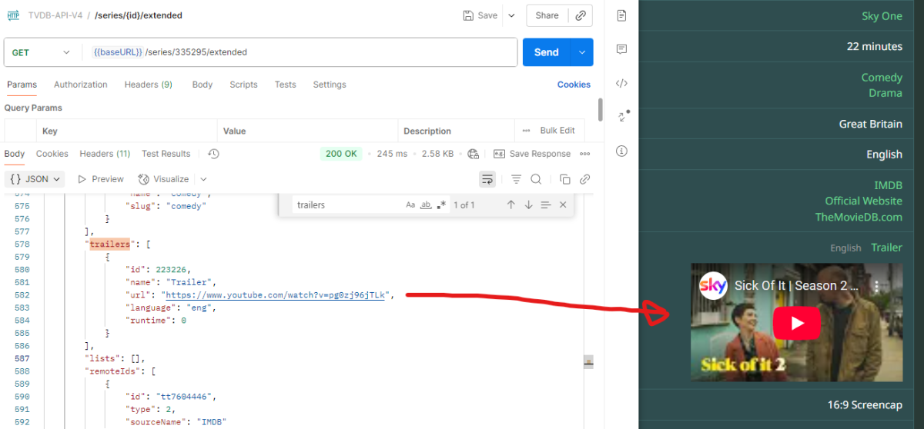Click the request URL input field
Viewport: 924px width, 429px height.
(x=300, y=52)
